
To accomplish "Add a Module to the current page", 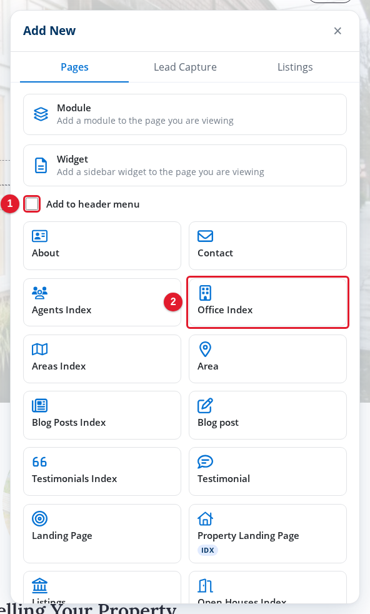I will point(185,114).
